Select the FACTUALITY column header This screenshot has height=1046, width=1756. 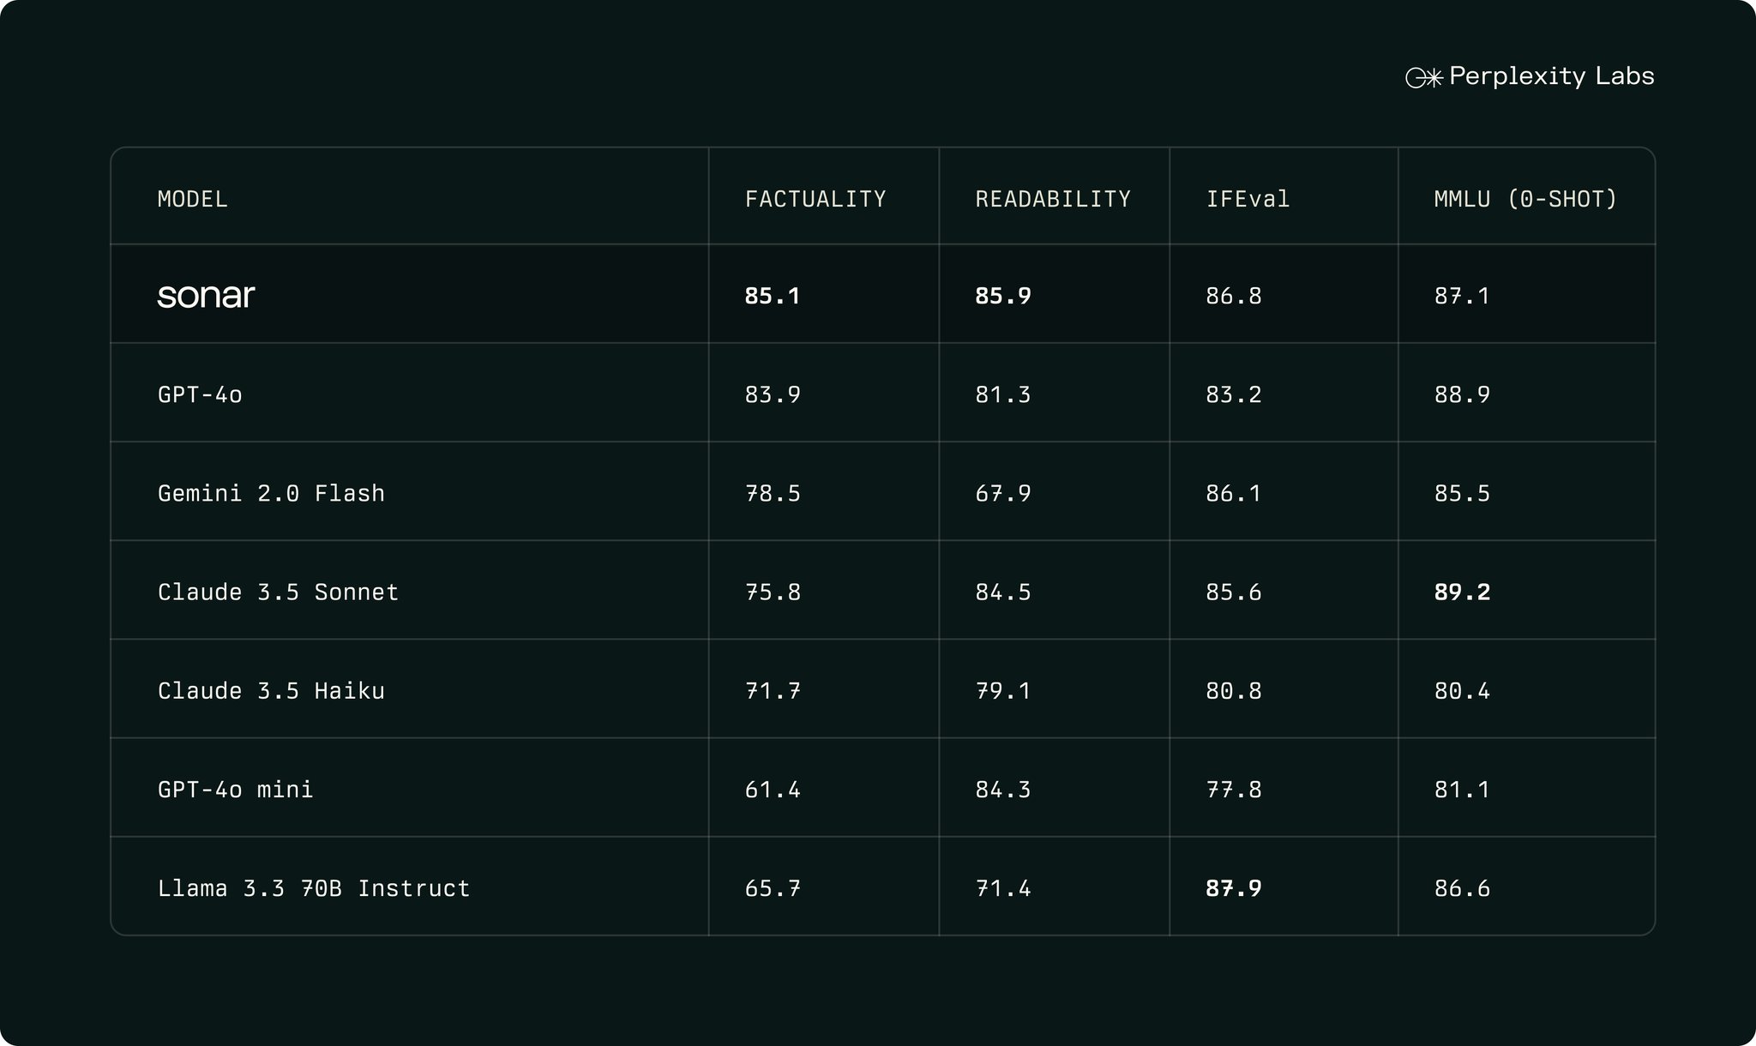[815, 199]
